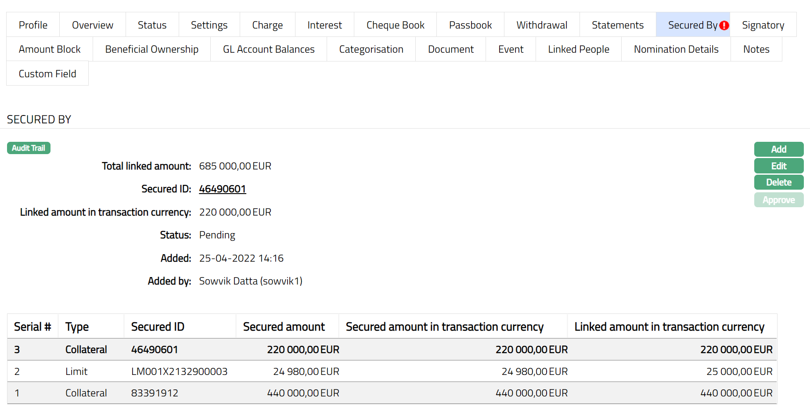Select the Amount Block tab
Screen dimensions: 810x414
[50, 49]
